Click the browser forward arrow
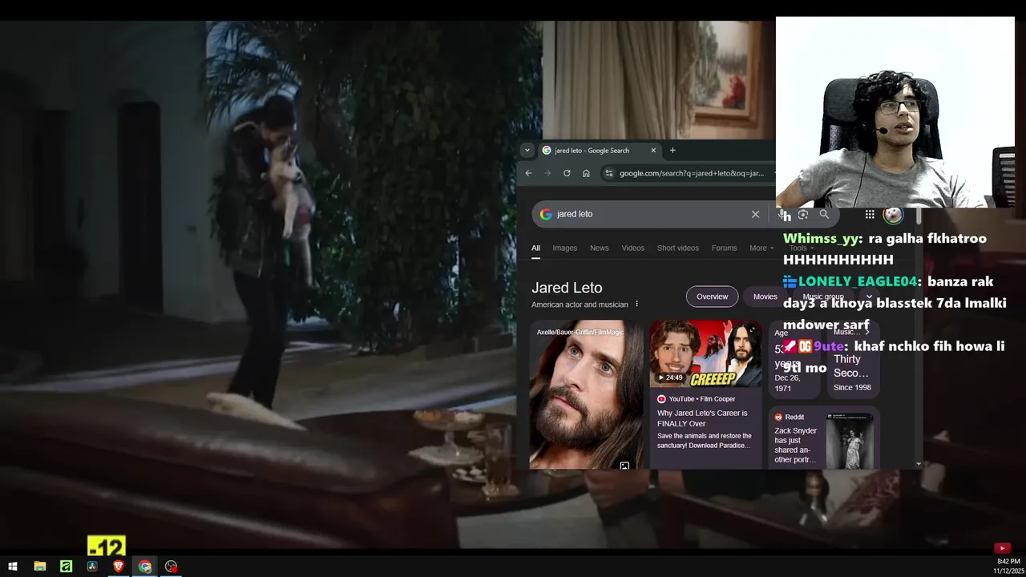 [x=547, y=173]
